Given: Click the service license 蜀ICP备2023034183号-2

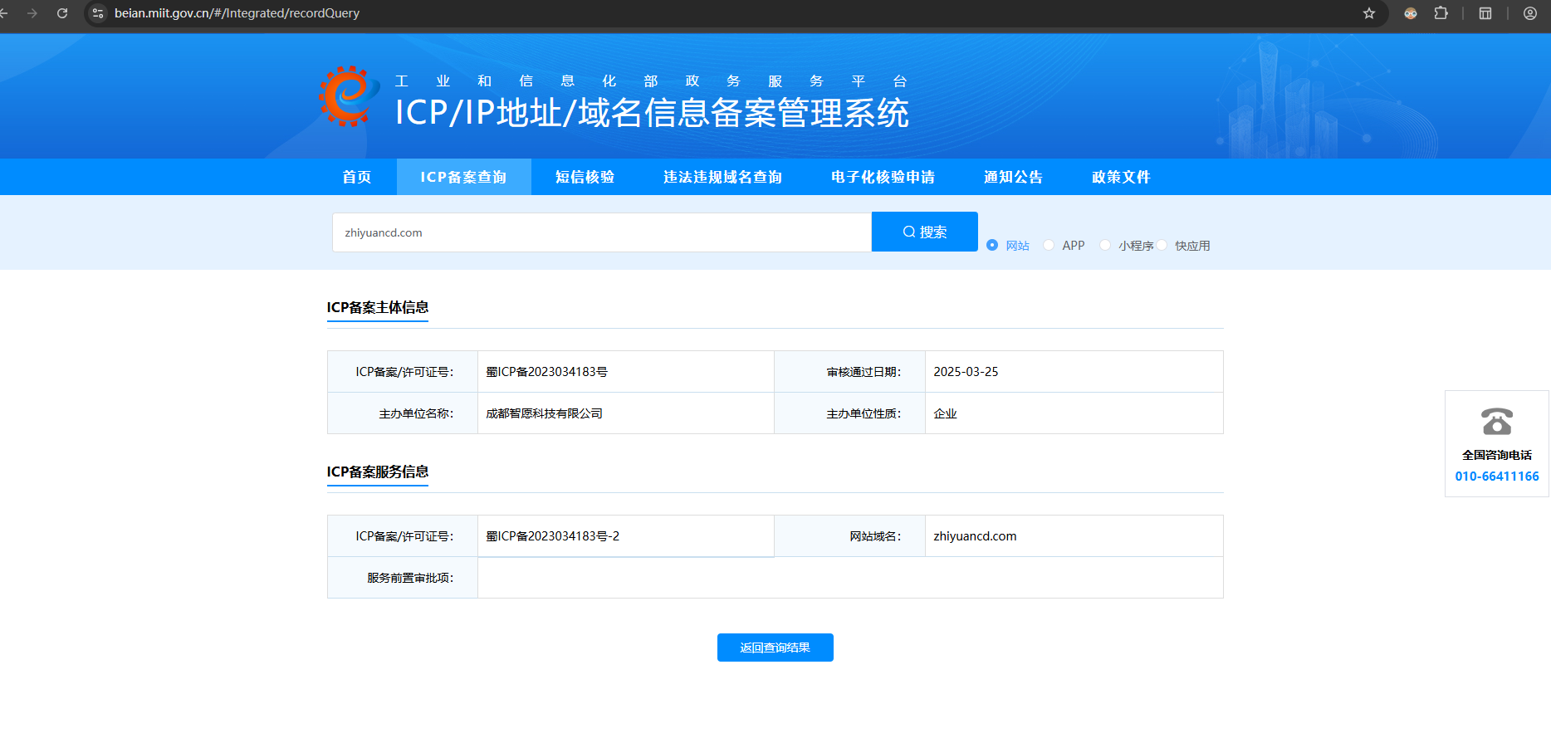Looking at the screenshot, I should (x=553, y=536).
